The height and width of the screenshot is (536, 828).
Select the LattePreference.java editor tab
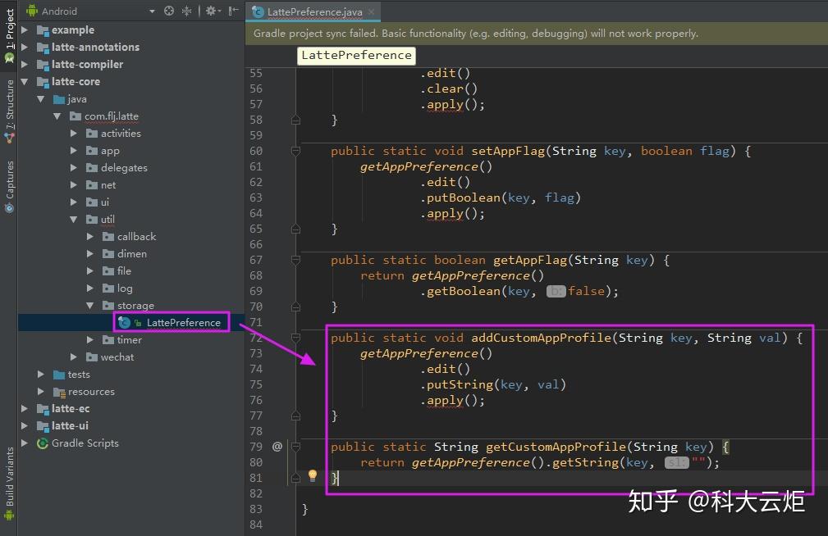tap(313, 11)
